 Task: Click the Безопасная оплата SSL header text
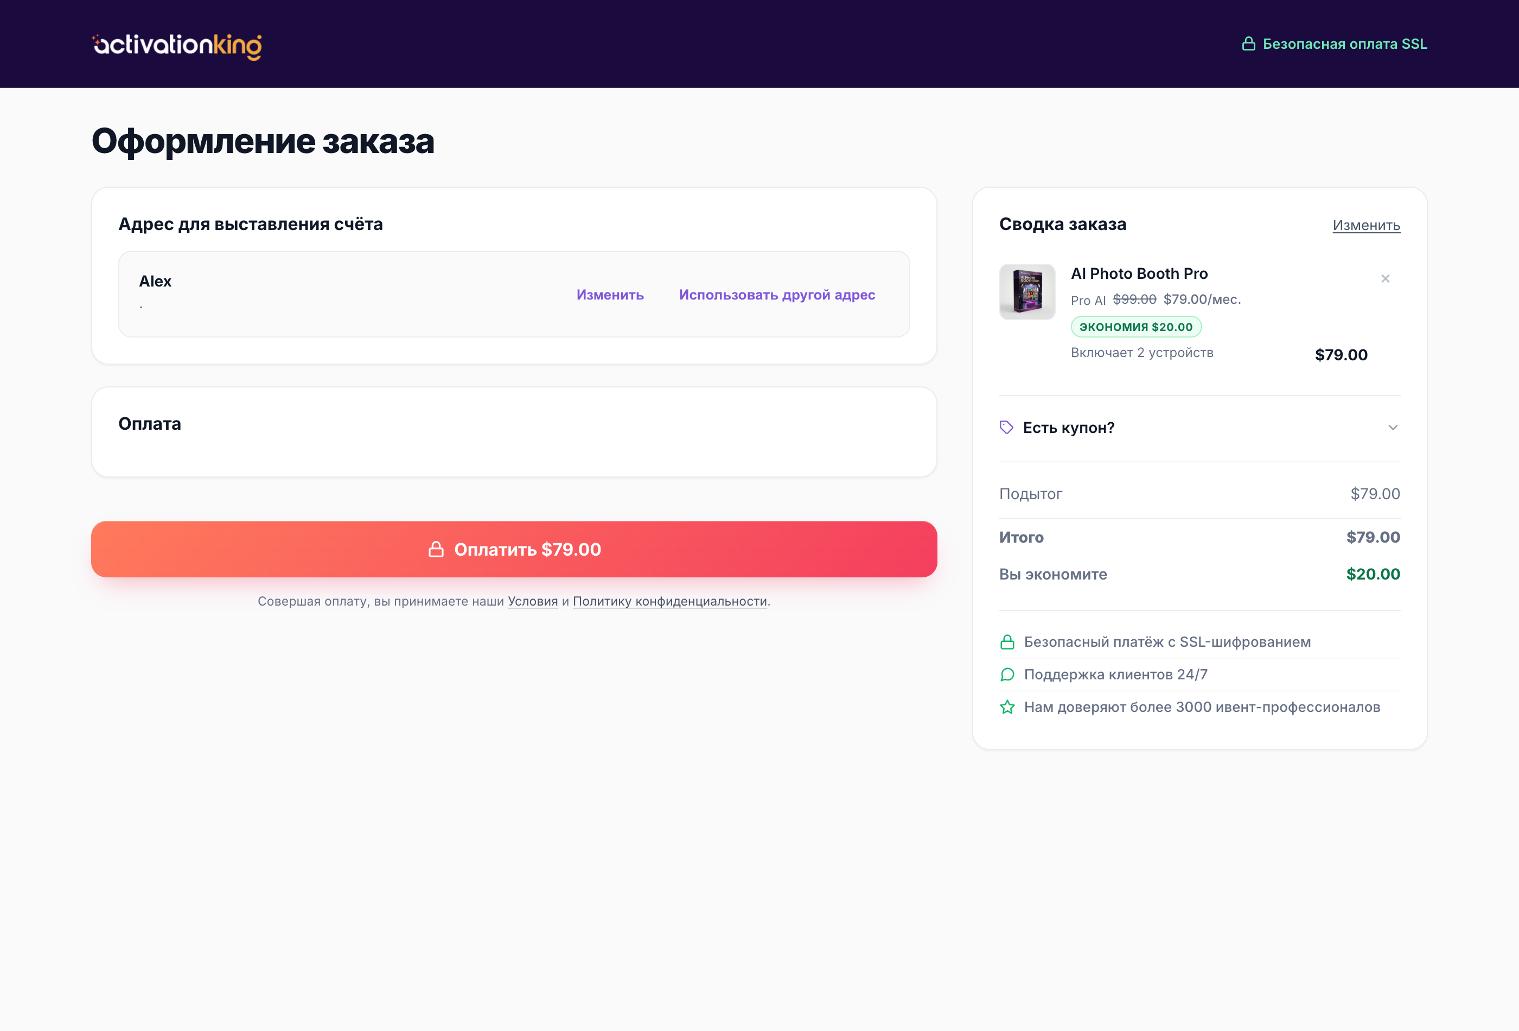pyautogui.click(x=1344, y=44)
